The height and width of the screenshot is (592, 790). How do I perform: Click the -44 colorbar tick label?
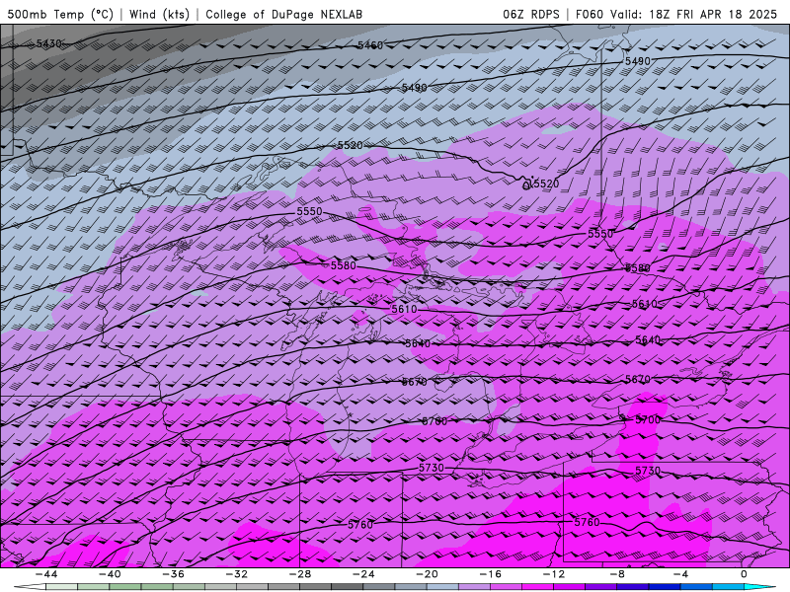pos(45,574)
